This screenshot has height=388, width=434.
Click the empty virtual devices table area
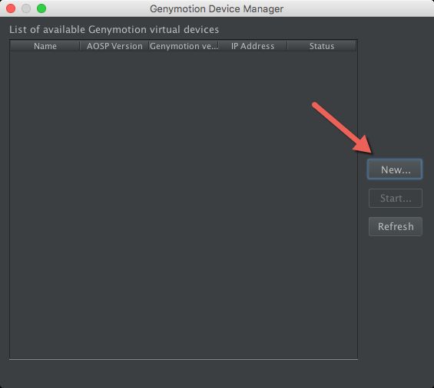(184, 205)
